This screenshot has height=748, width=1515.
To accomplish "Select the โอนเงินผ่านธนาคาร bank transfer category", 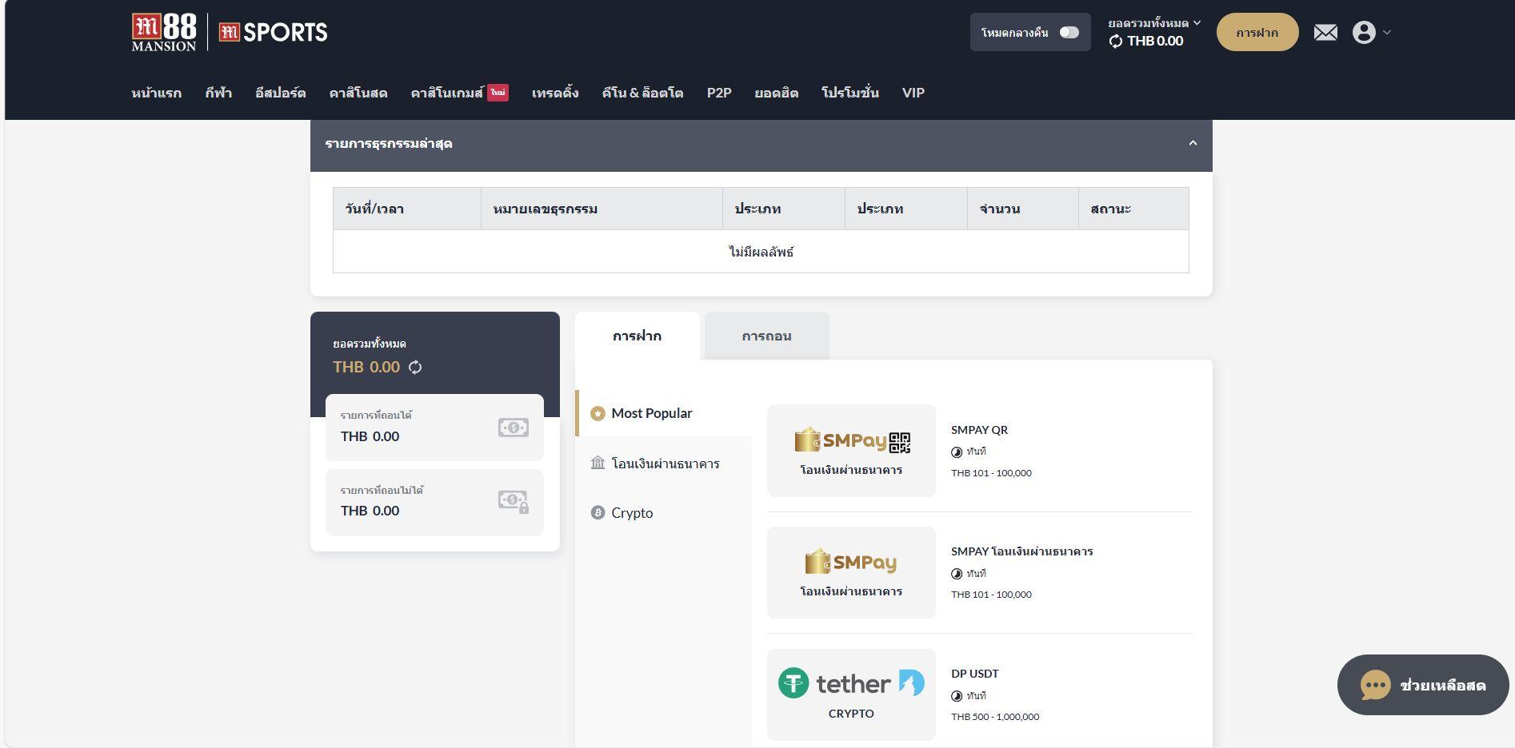I will [663, 464].
